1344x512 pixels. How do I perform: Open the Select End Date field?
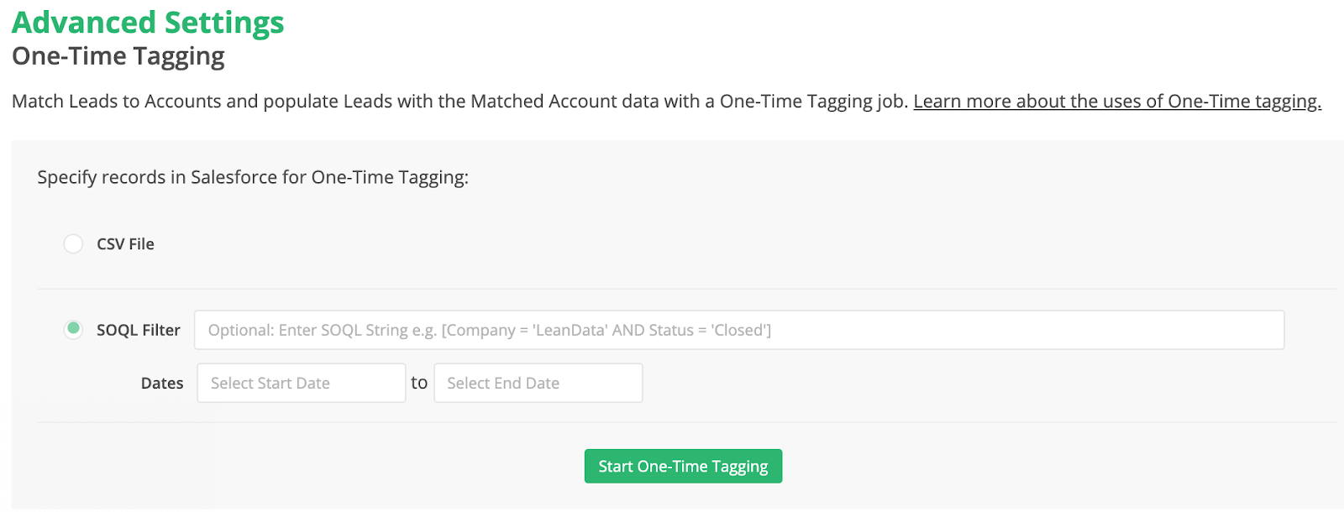538,383
